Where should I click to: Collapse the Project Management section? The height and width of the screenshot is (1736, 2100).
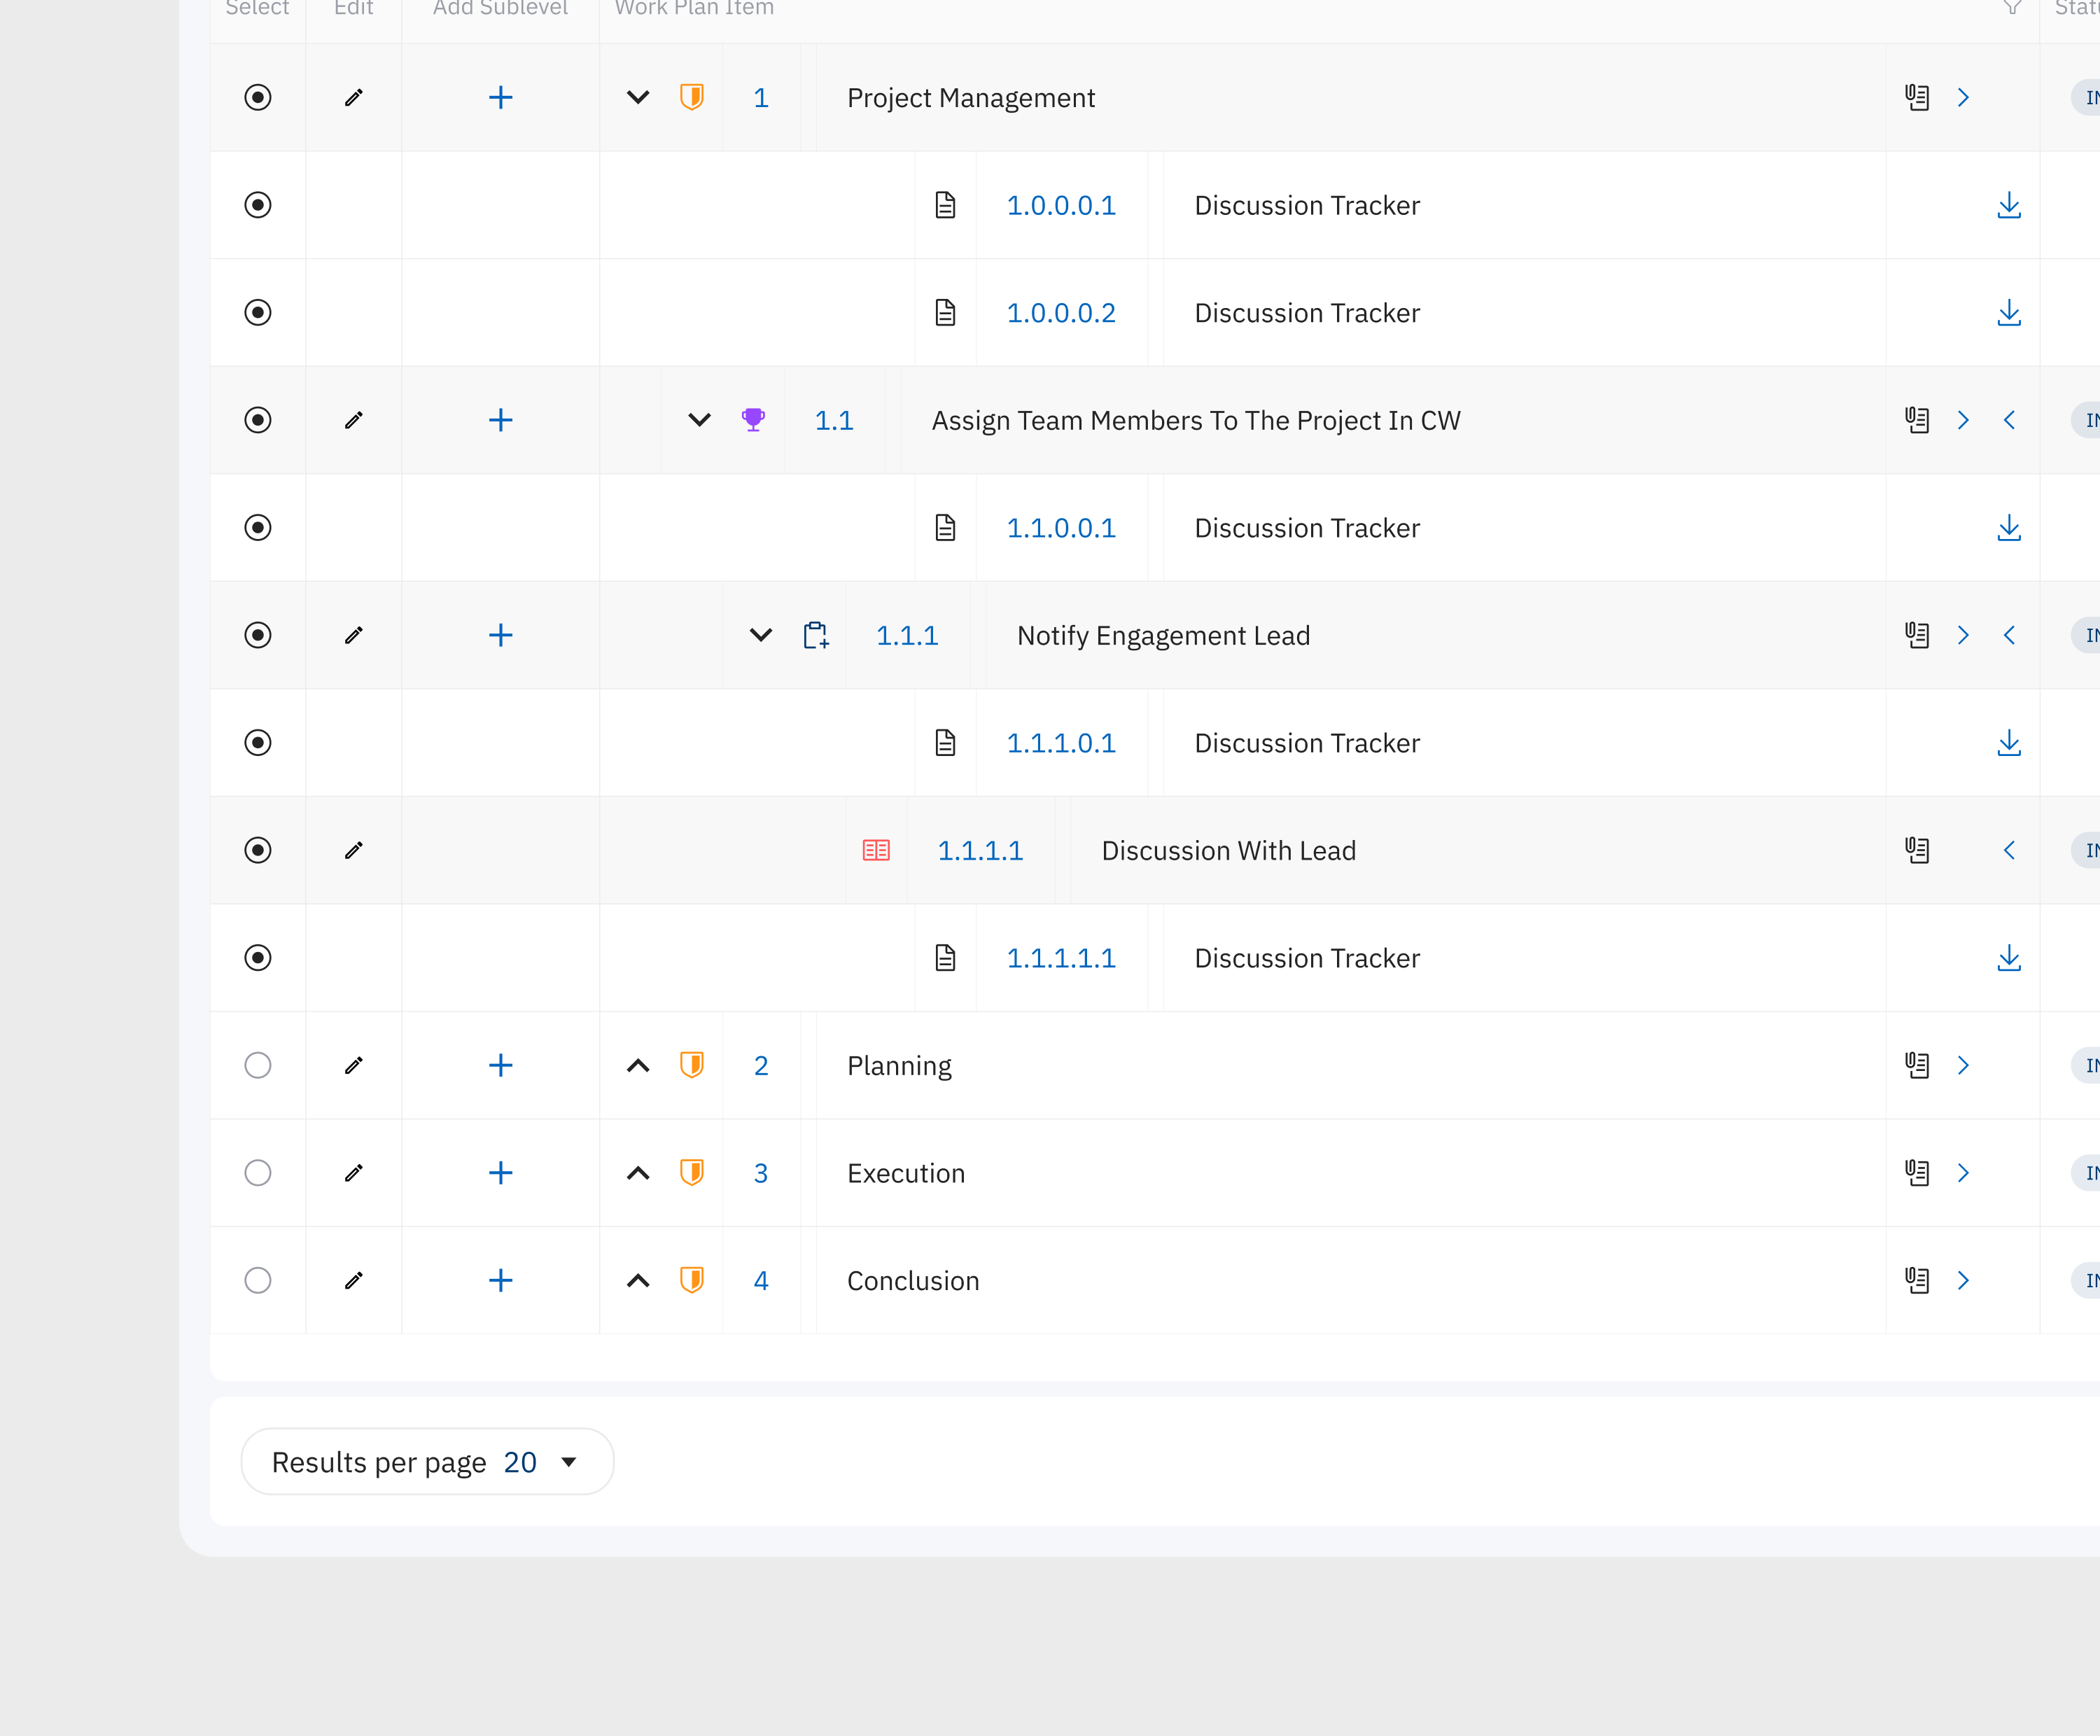pyautogui.click(x=638, y=97)
